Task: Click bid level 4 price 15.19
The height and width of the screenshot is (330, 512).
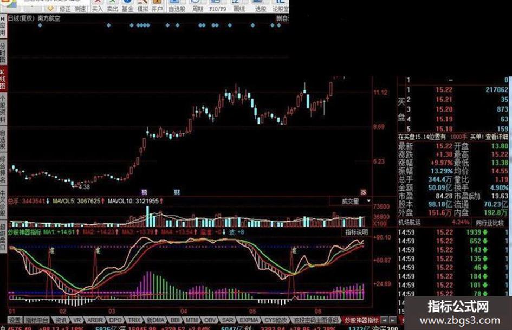Action: point(444,119)
